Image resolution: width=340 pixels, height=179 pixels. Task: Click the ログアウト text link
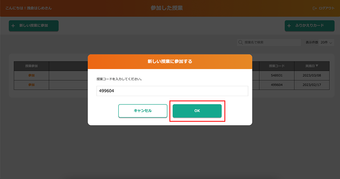click(326, 8)
